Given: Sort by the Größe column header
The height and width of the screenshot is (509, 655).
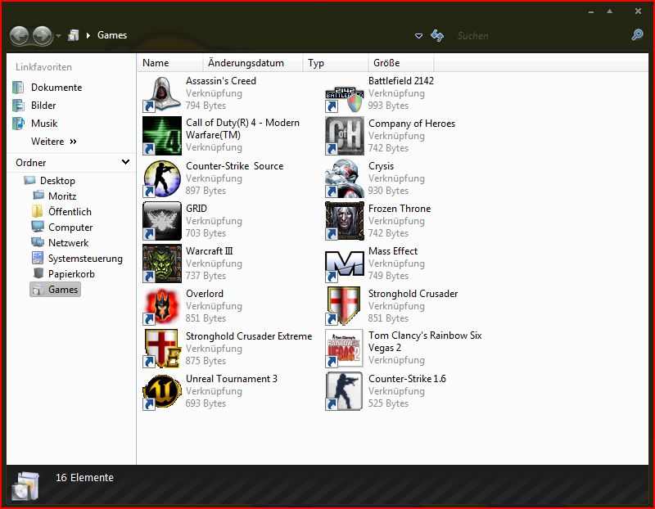Looking at the screenshot, I should [401, 63].
